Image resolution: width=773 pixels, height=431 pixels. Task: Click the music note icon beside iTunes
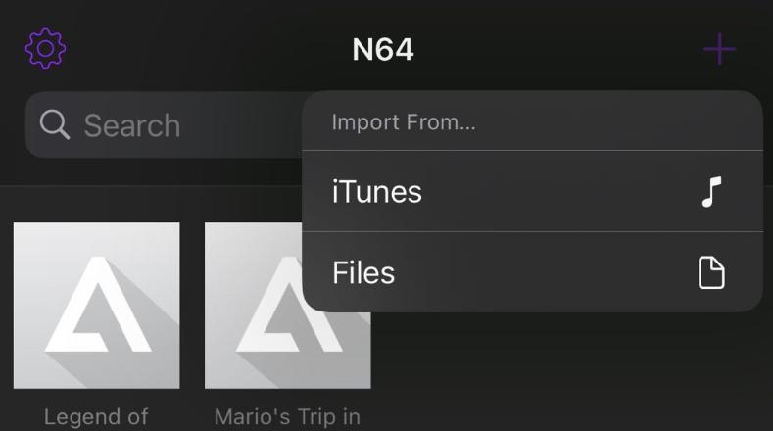click(x=711, y=191)
